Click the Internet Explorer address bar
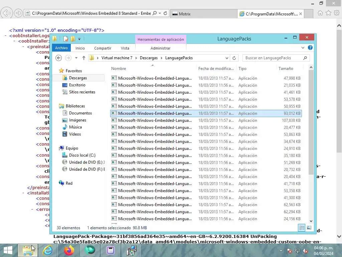The height and width of the screenshot is (257, 342). point(91,13)
